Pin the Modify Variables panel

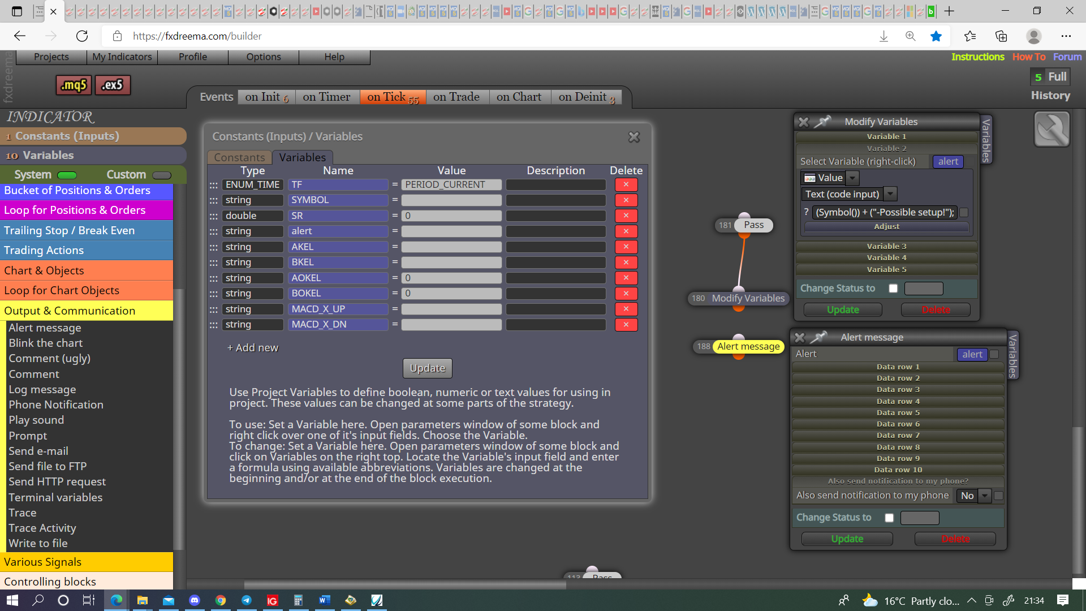824,122
